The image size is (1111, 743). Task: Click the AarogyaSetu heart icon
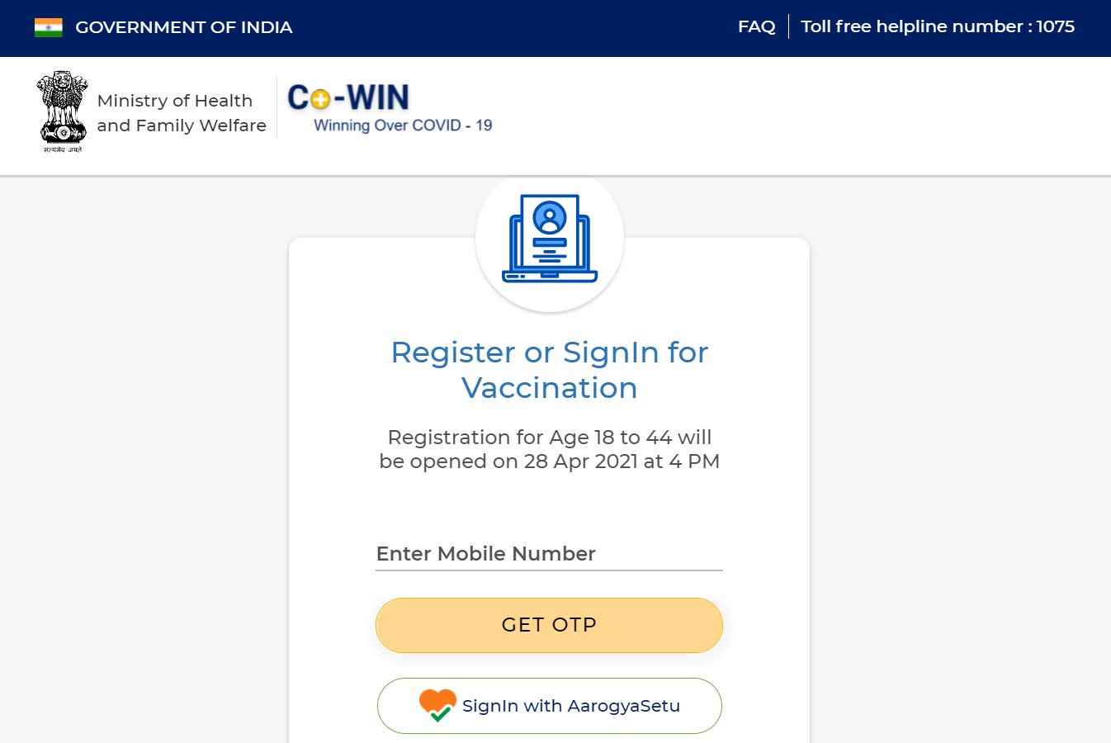pyautogui.click(x=437, y=706)
